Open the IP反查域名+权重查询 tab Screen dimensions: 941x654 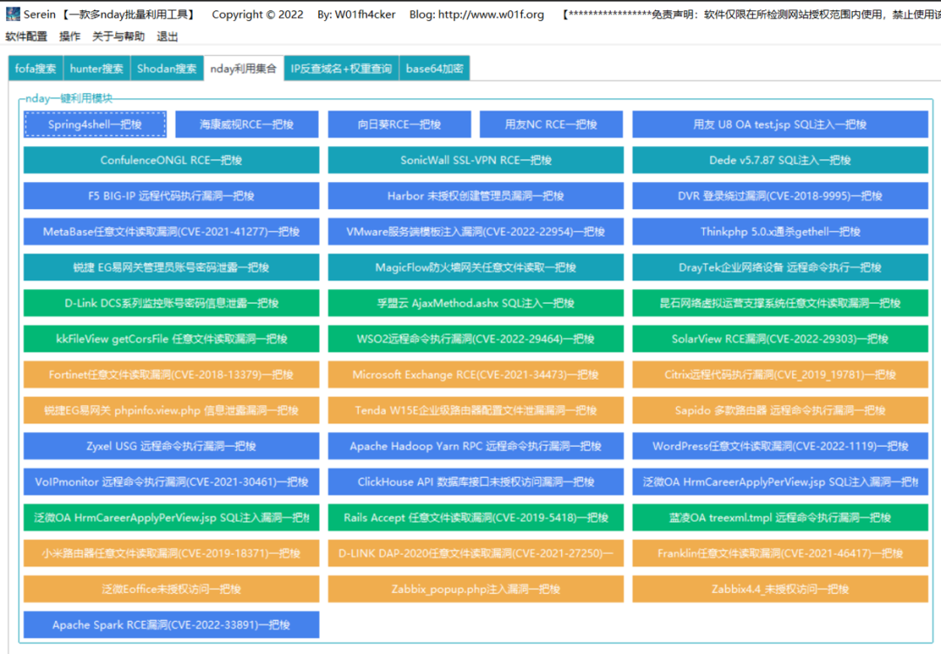[342, 69]
